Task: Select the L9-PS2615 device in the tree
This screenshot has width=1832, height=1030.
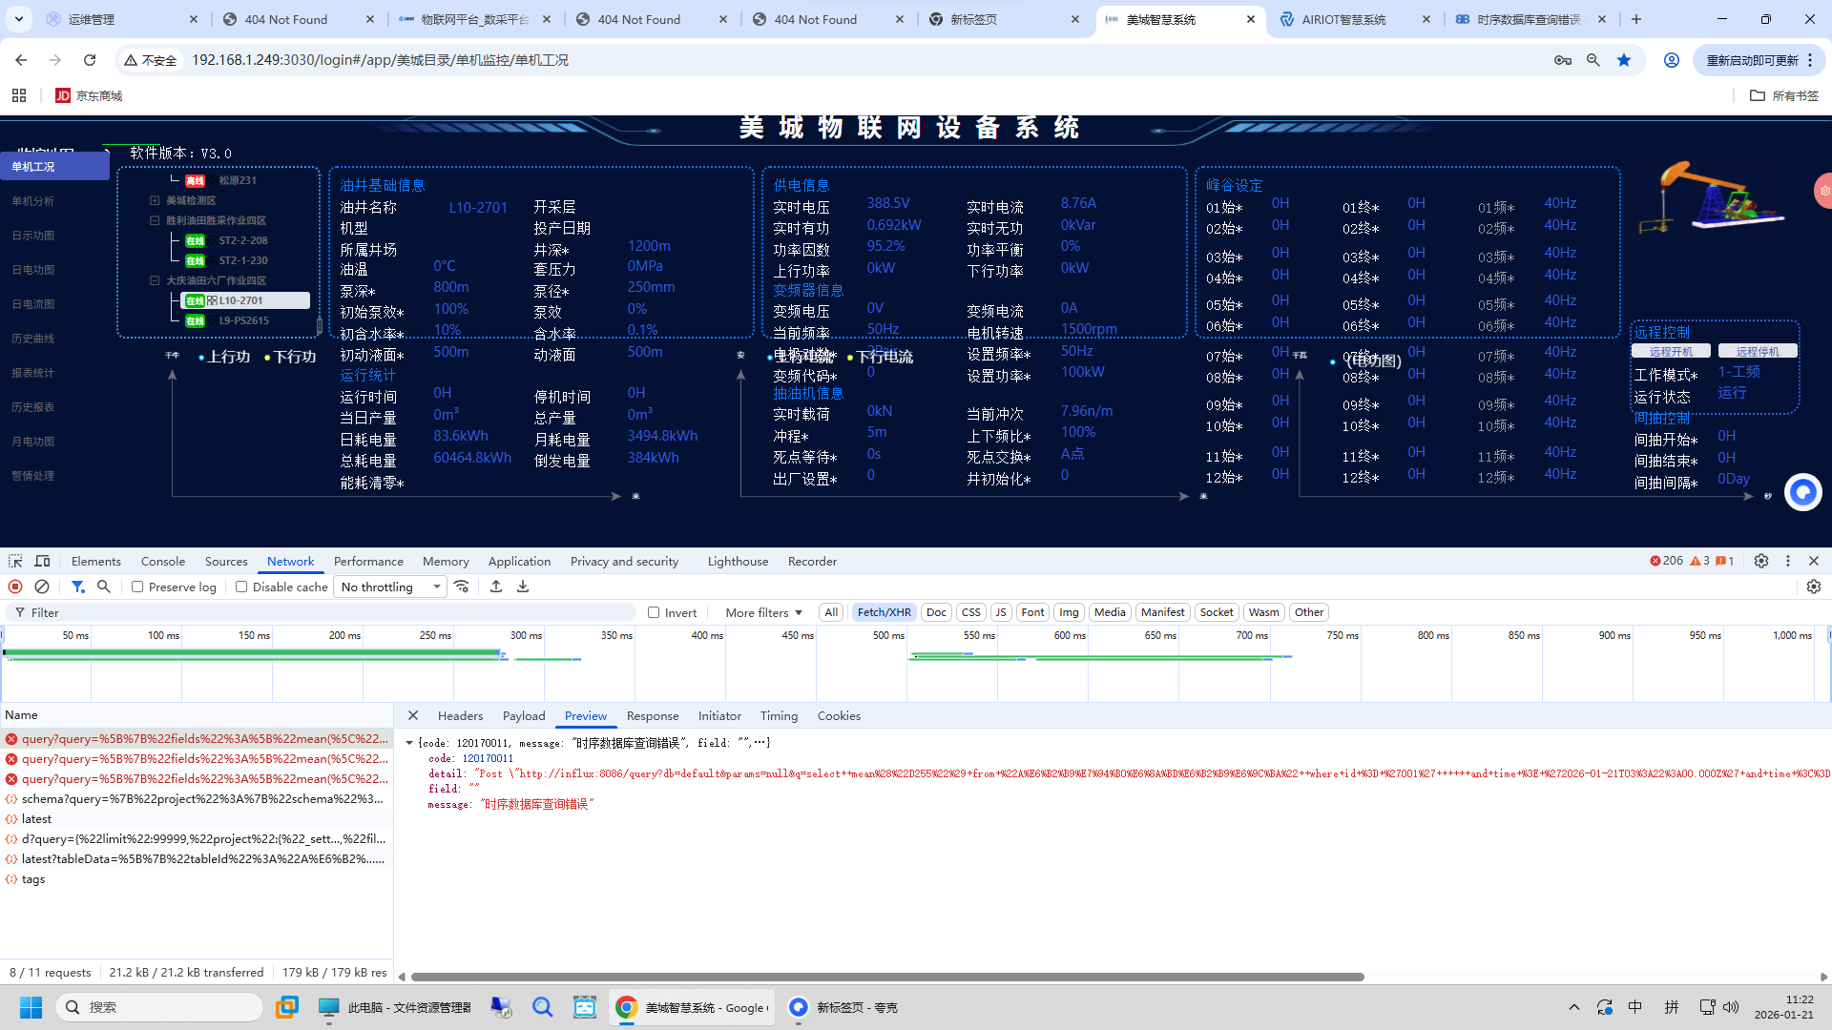Action: click(x=243, y=319)
